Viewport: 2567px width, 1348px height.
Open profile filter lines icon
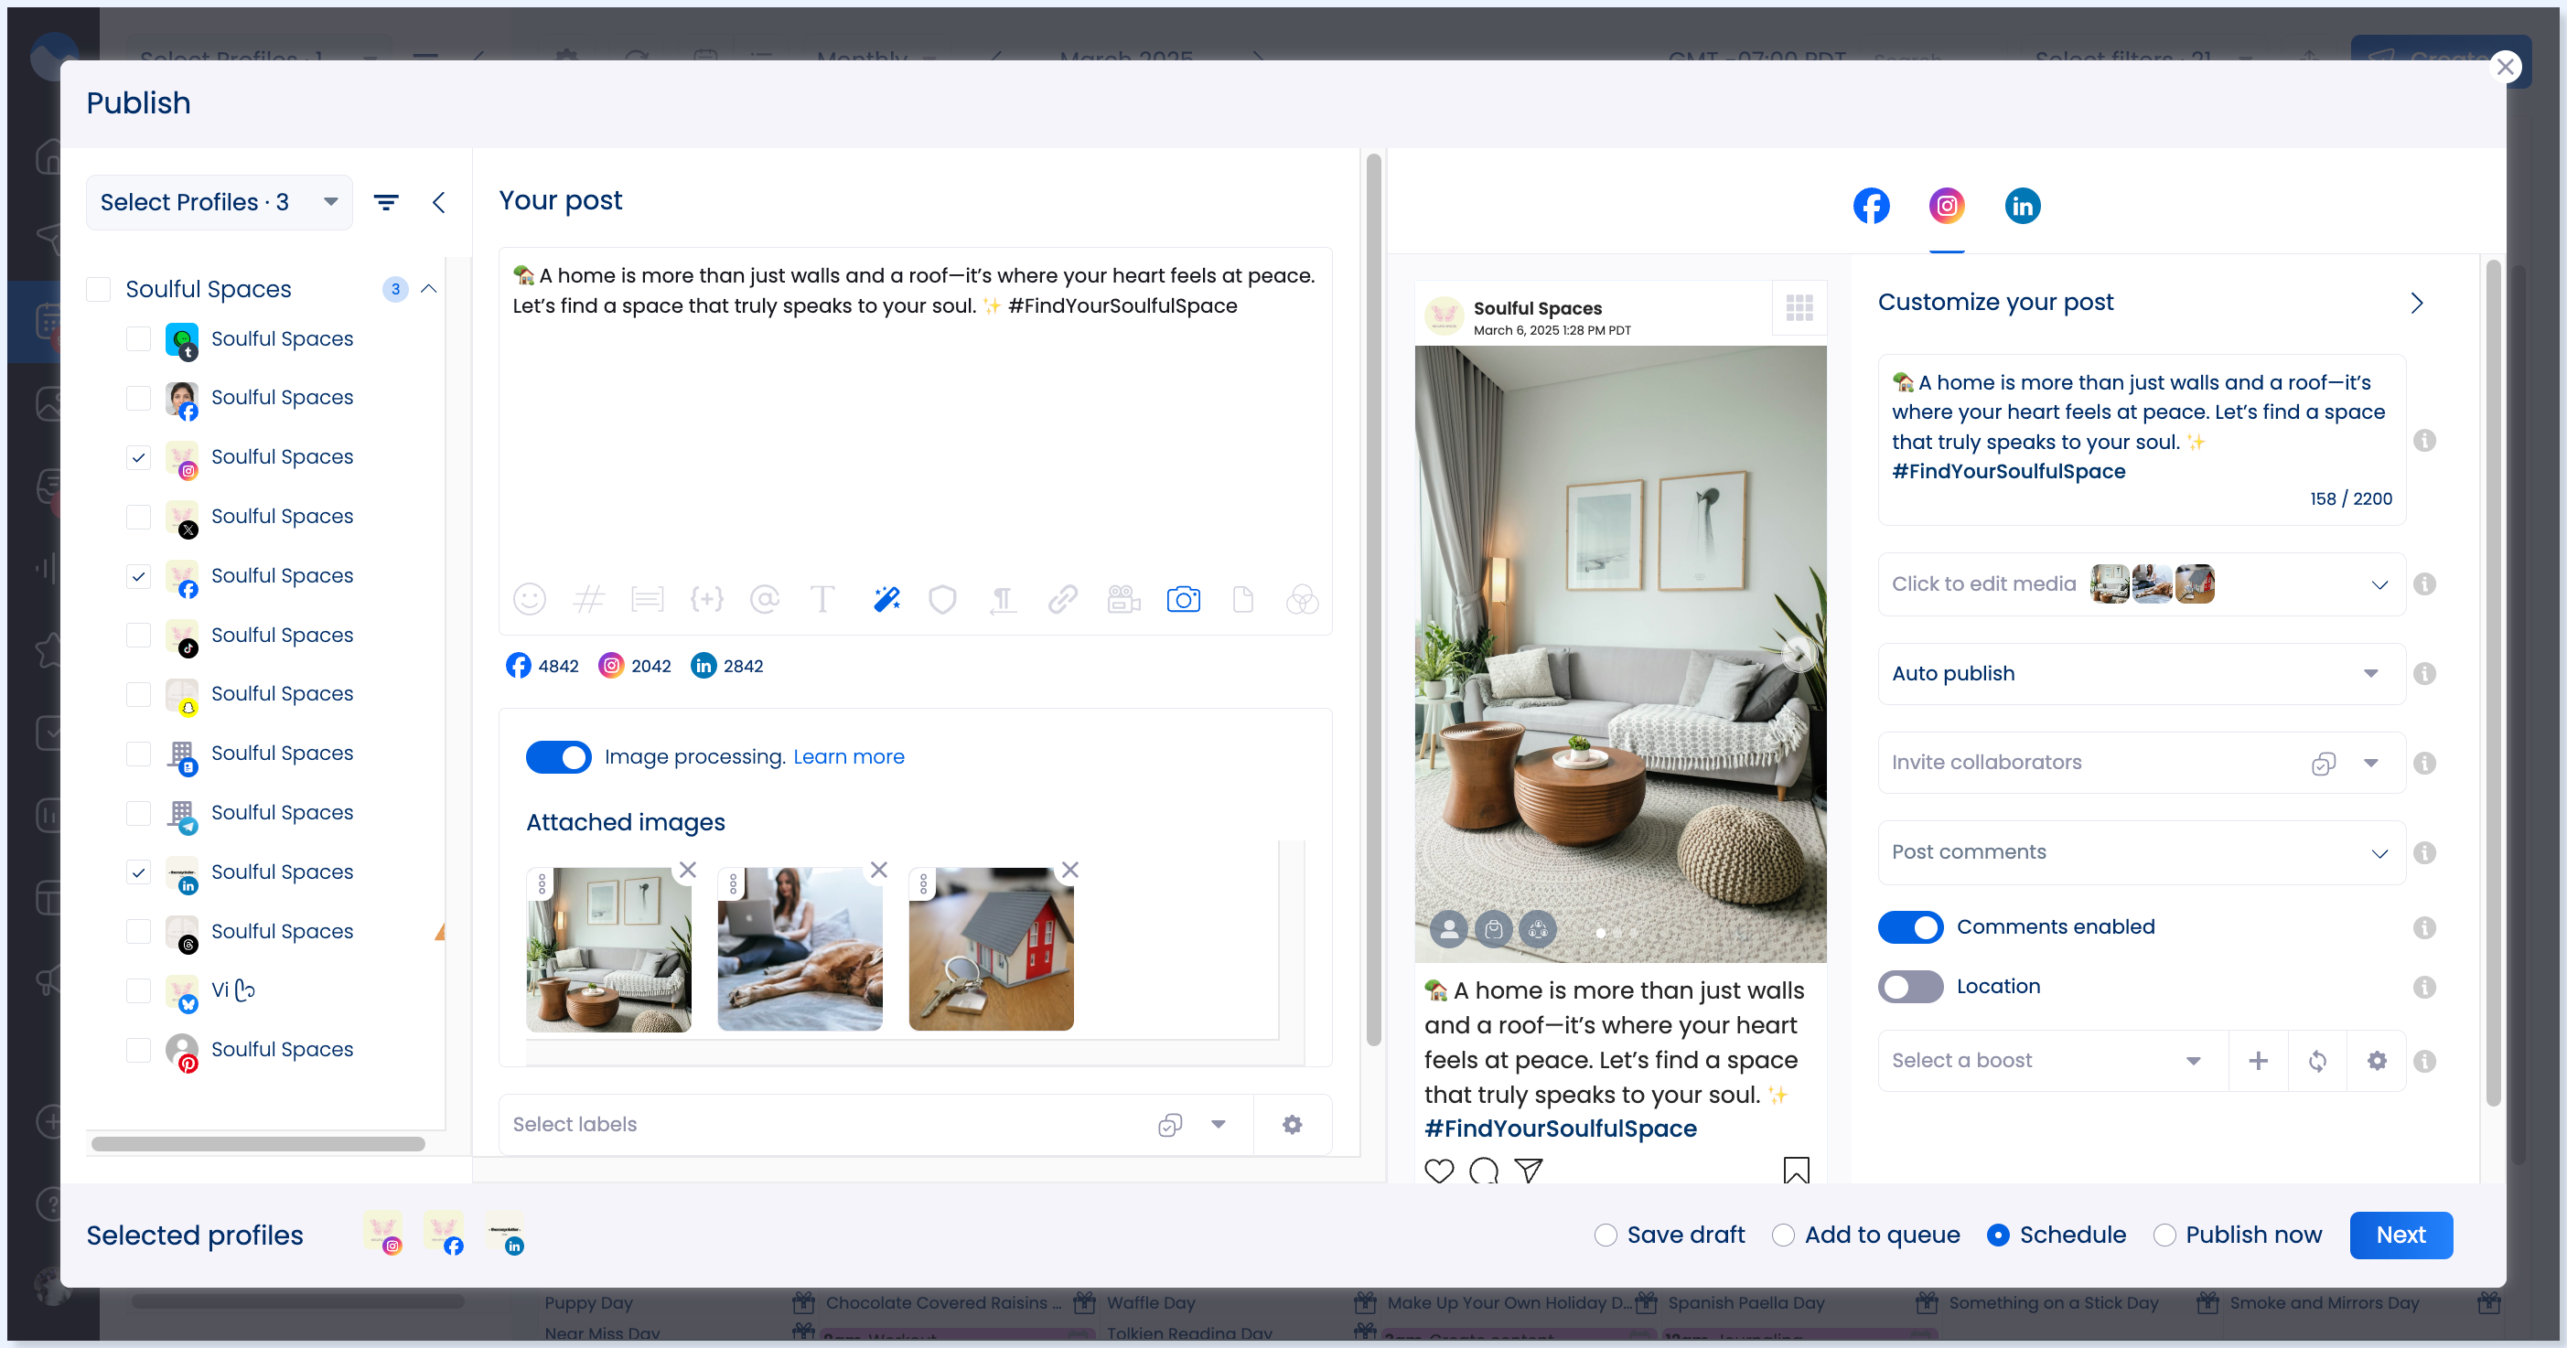point(386,202)
